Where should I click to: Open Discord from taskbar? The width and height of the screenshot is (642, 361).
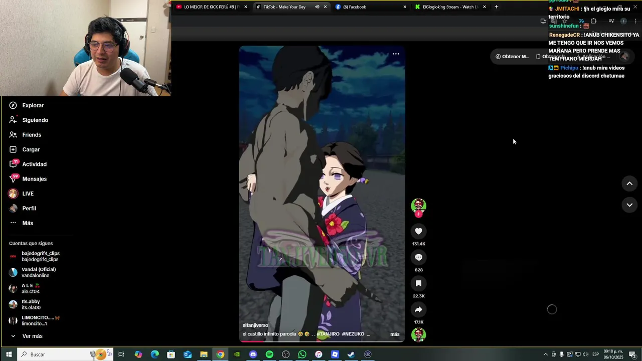tap(253, 354)
